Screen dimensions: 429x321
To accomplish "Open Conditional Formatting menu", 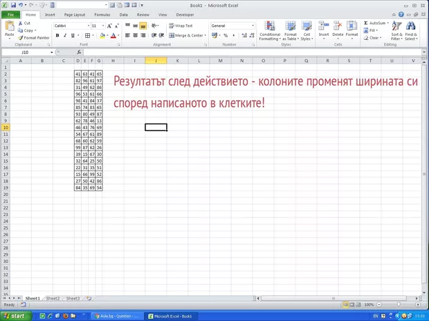I will pos(270,31).
